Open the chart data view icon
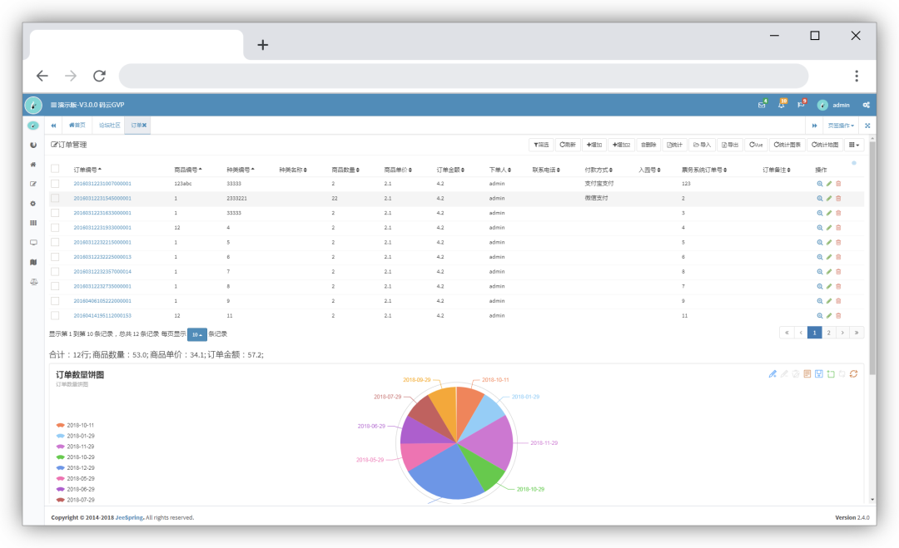 tap(807, 374)
